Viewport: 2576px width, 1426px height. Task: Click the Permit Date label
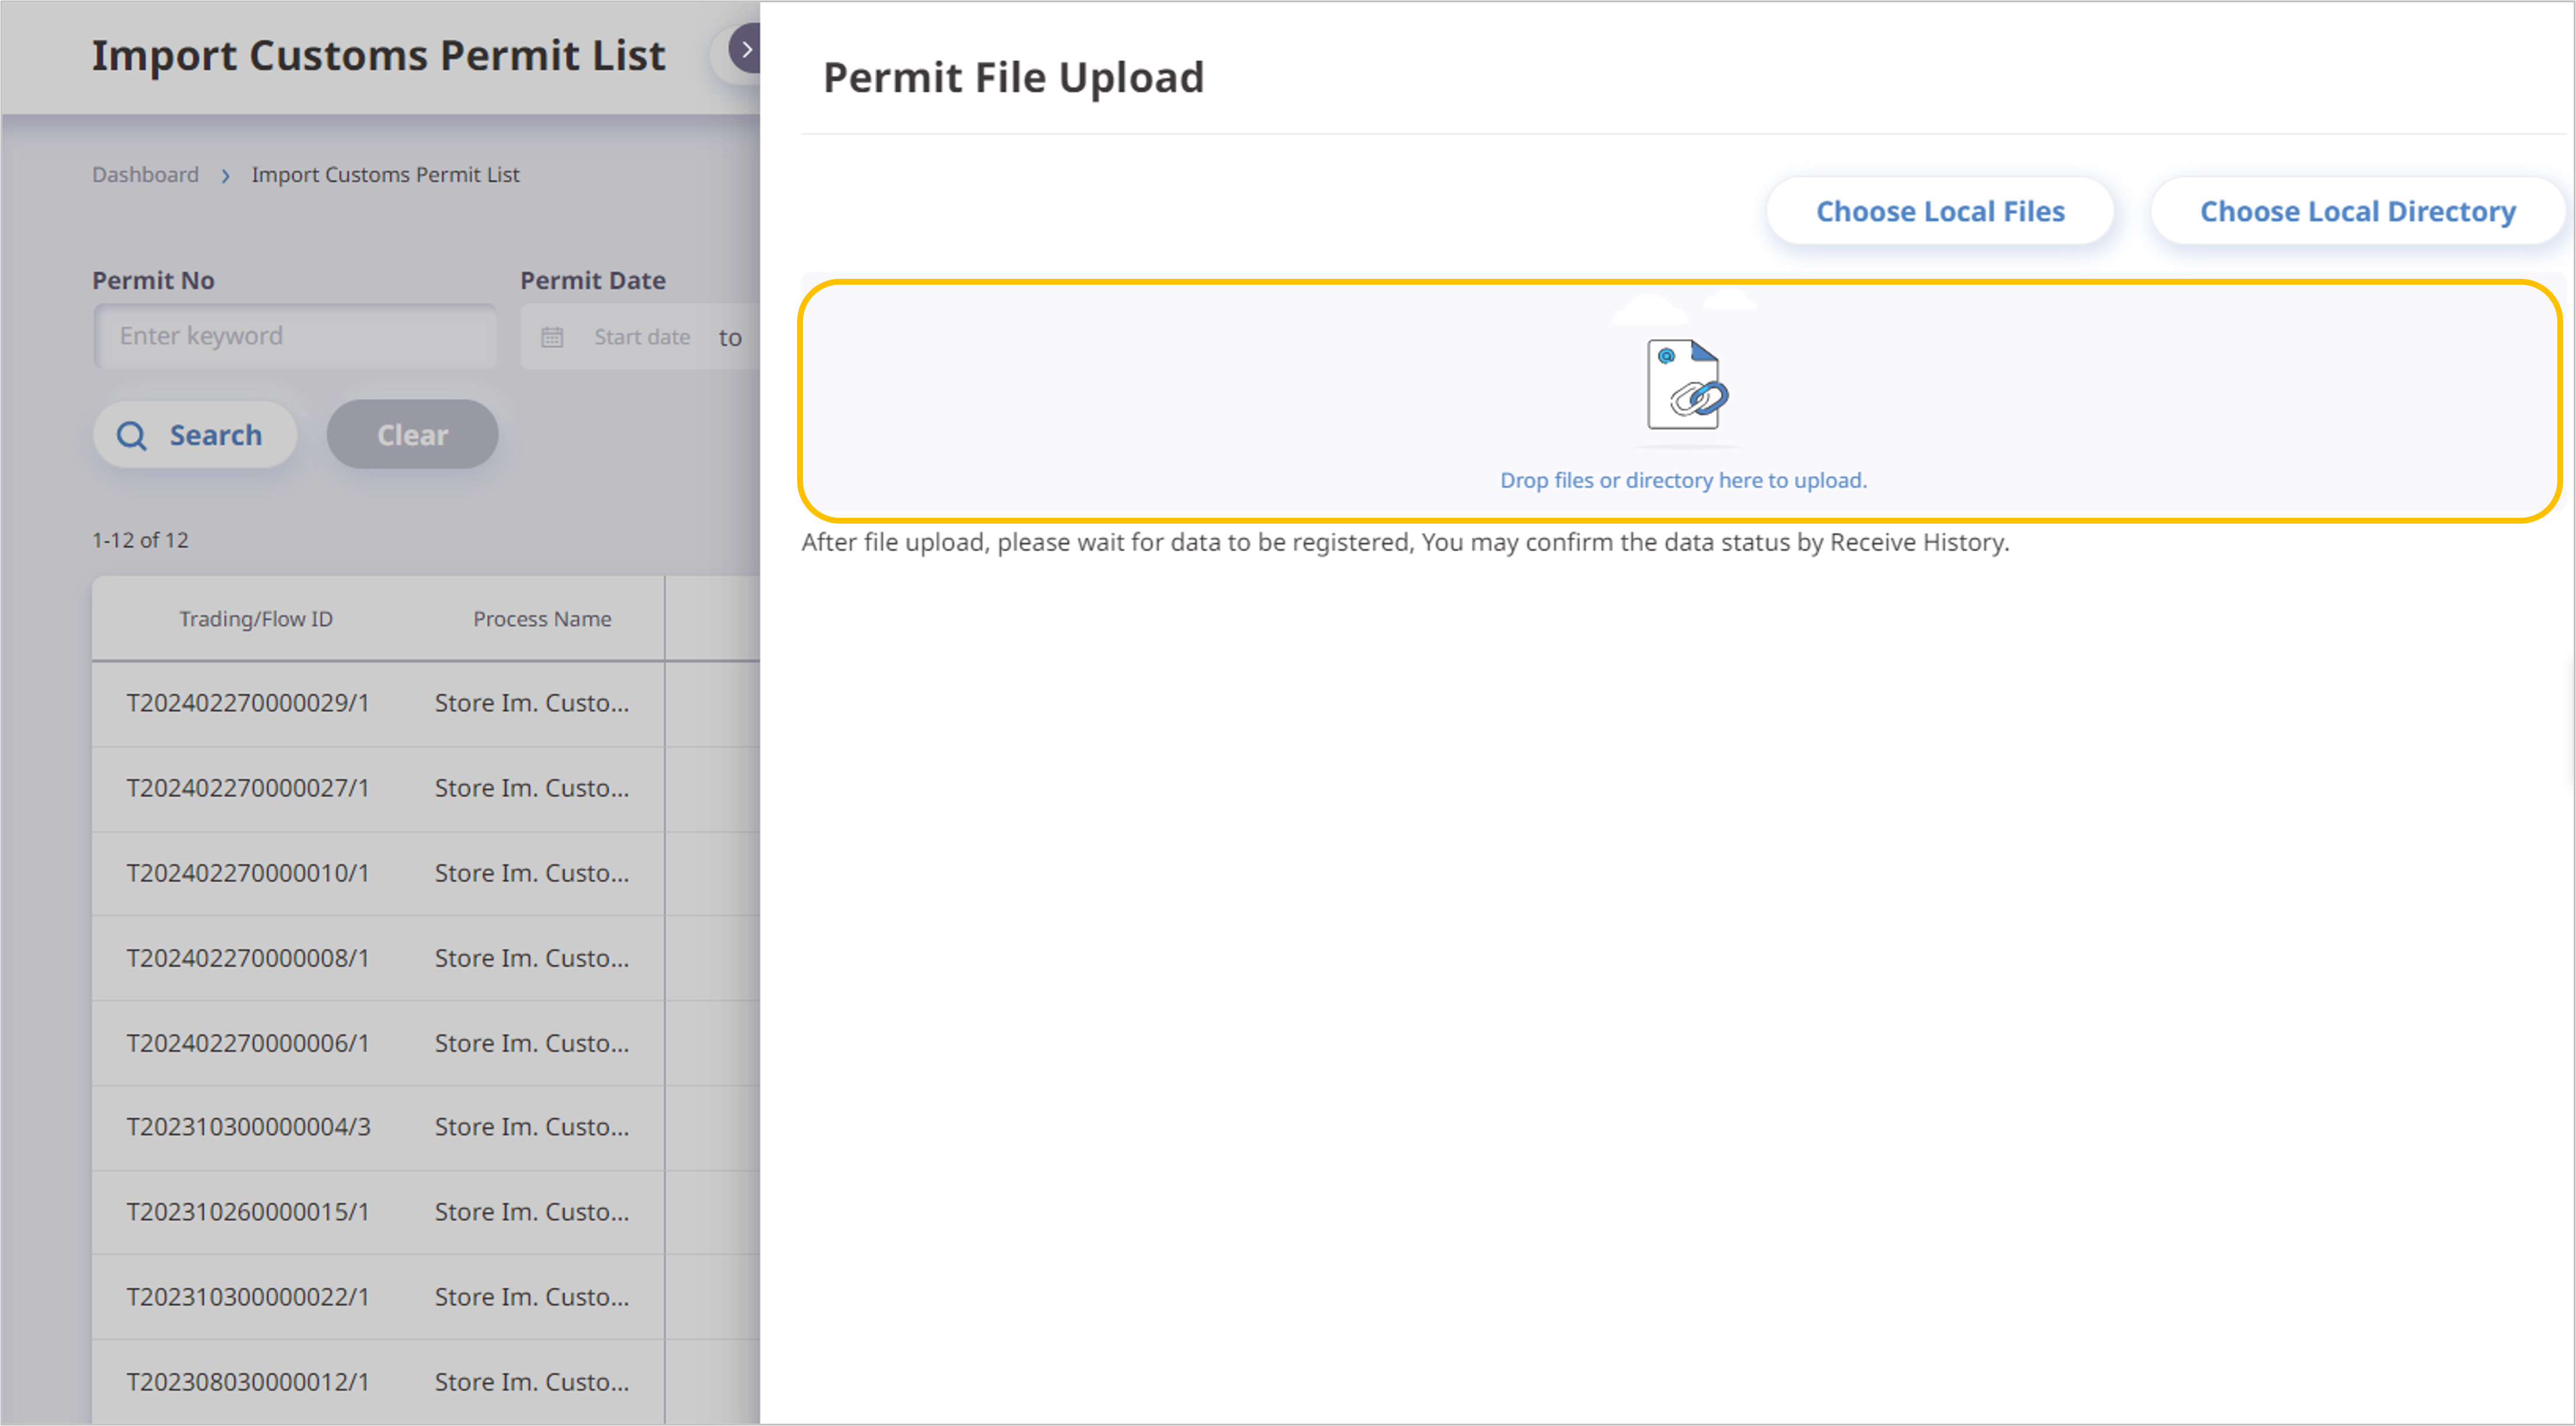tap(593, 281)
